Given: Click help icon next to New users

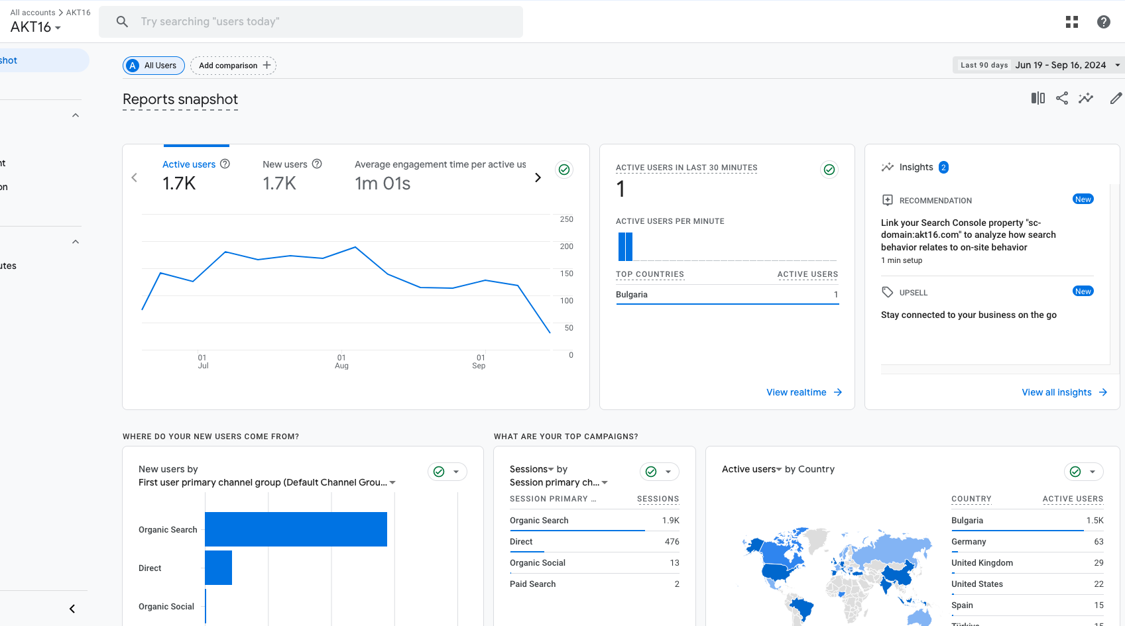Looking at the screenshot, I should point(317,164).
